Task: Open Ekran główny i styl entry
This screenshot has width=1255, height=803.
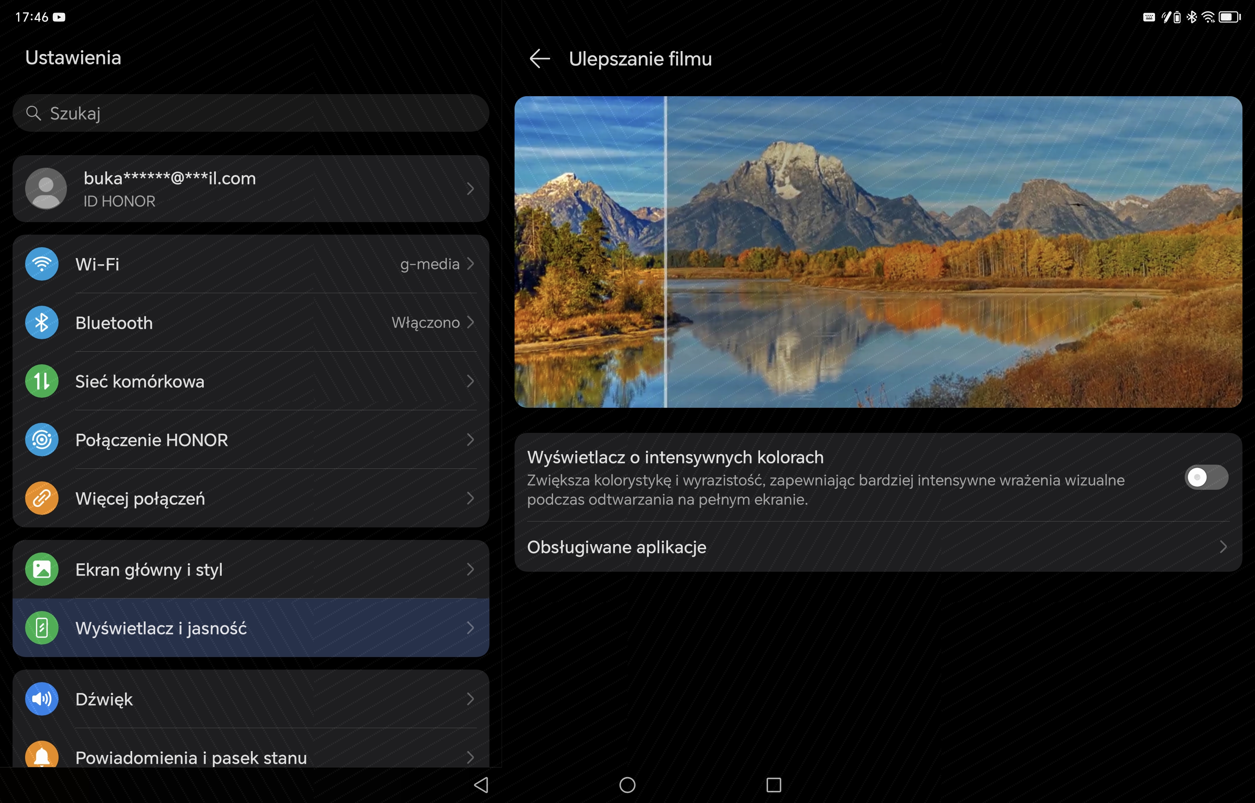Action: [x=251, y=569]
